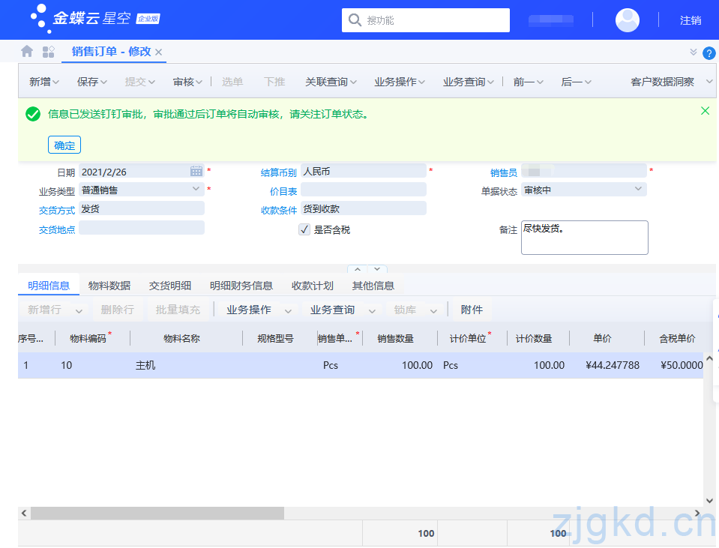Open the date calendar picker icon
Screen dimensions: 719x548
[x=196, y=171]
